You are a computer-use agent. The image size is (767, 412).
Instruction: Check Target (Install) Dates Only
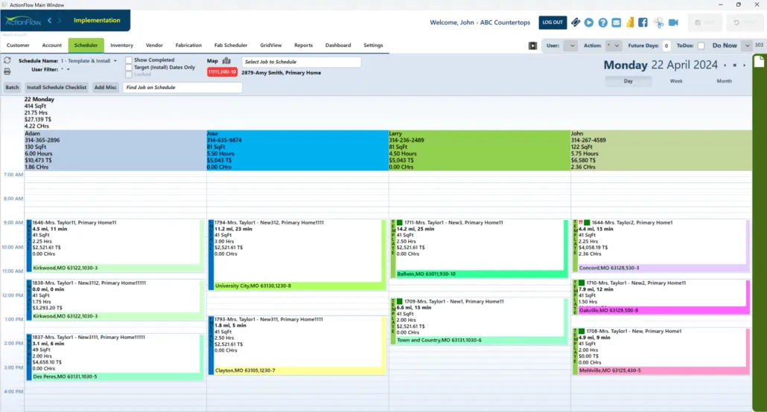tap(129, 68)
